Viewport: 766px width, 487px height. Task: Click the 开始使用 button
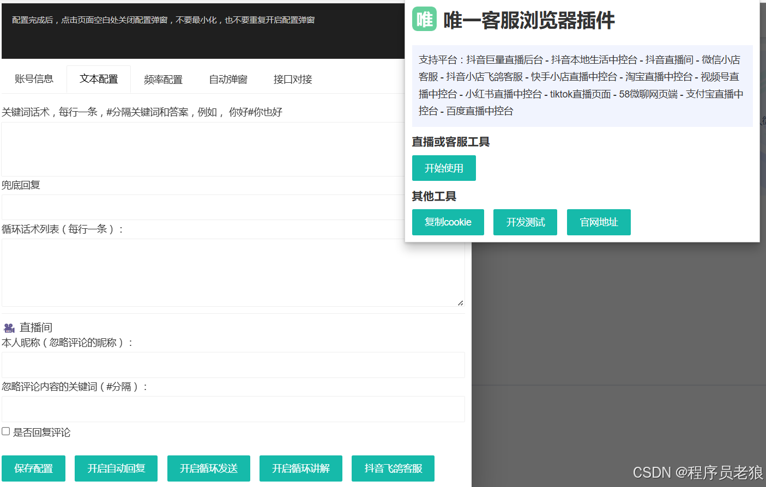(x=444, y=168)
